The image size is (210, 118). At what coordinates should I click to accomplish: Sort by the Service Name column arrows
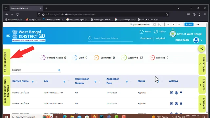click(37, 82)
